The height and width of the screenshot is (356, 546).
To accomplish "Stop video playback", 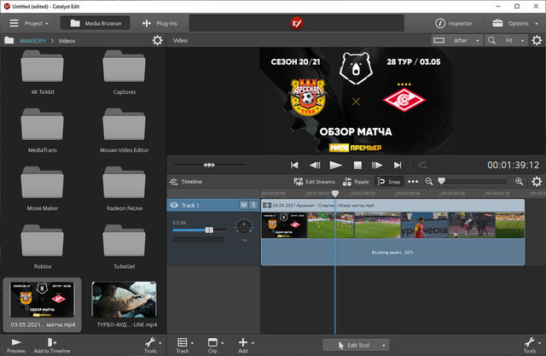I will point(357,165).
